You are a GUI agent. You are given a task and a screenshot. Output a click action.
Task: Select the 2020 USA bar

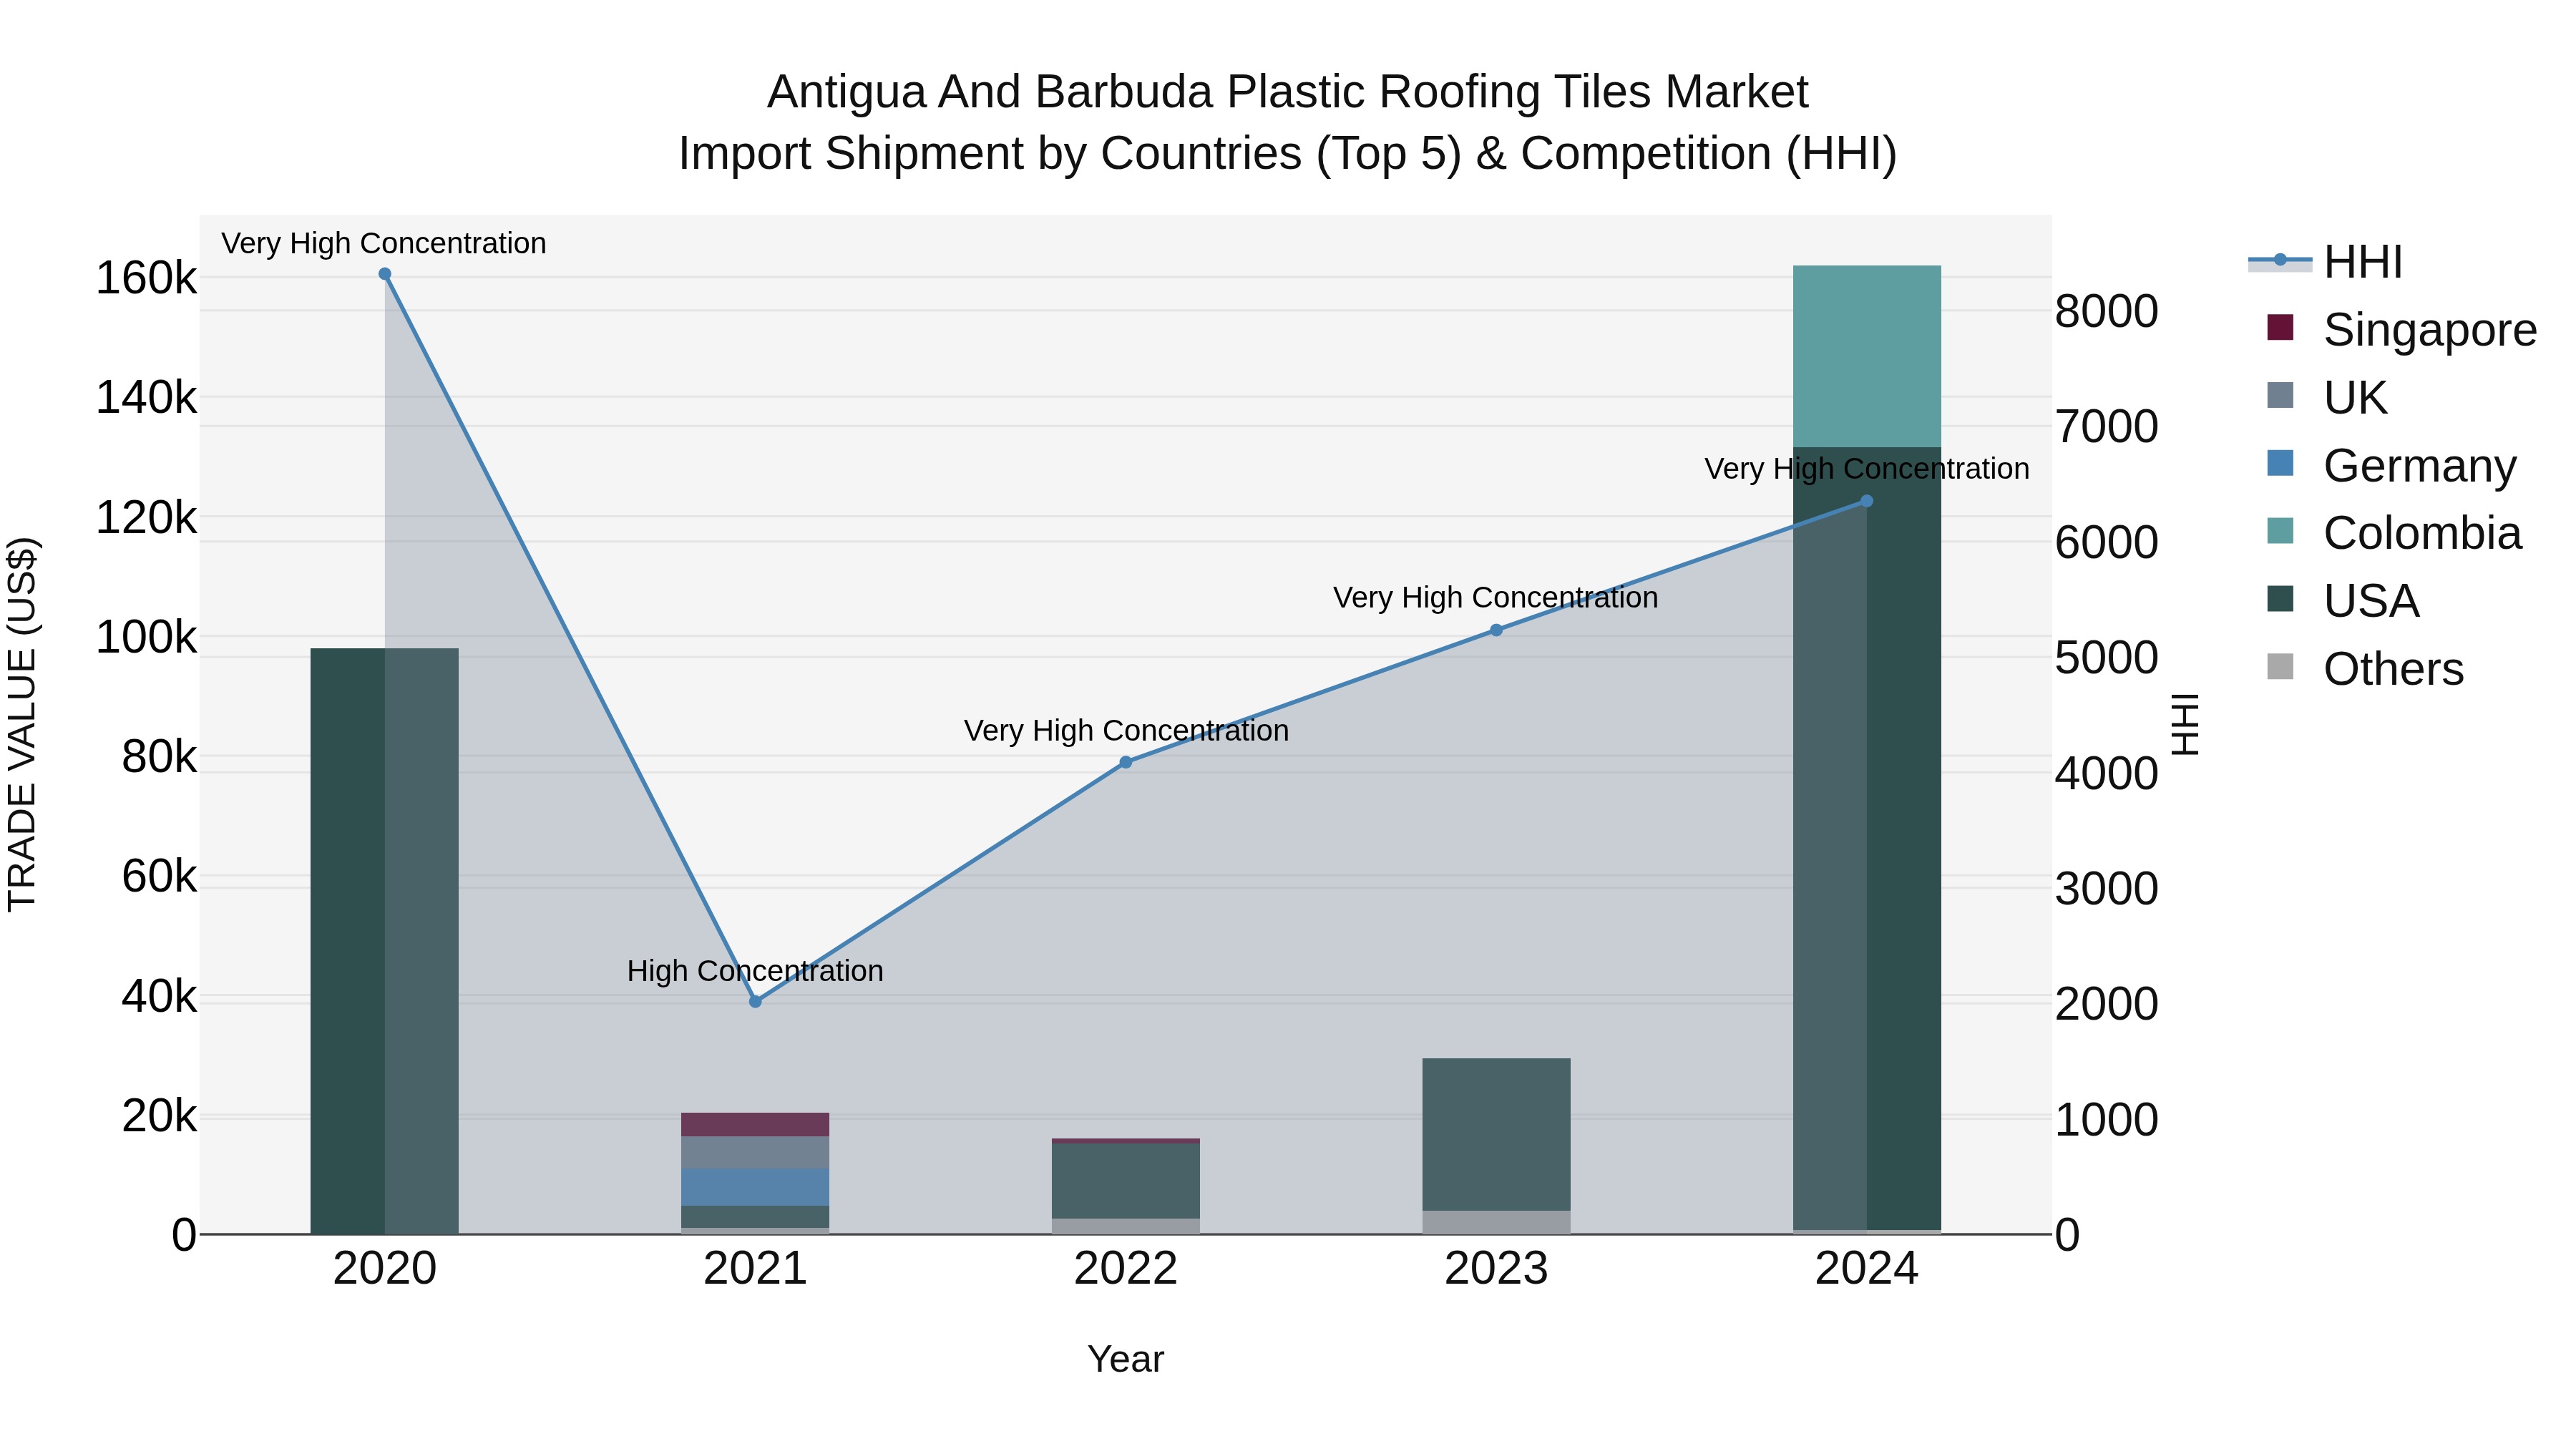[x=385, y=941]
